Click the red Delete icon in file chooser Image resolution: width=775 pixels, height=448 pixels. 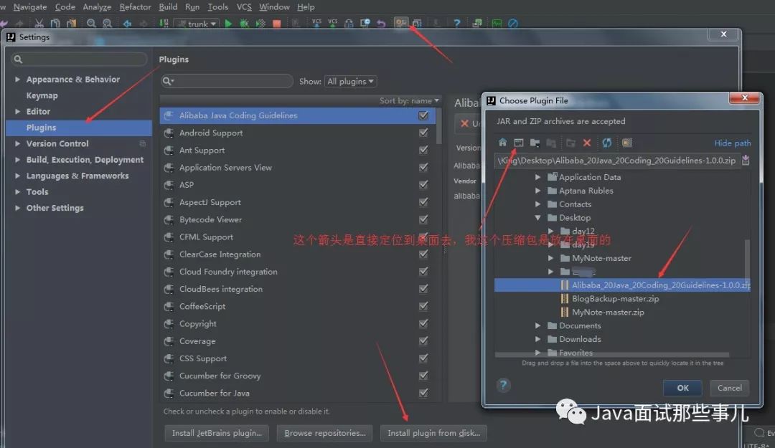pos(587,143)
